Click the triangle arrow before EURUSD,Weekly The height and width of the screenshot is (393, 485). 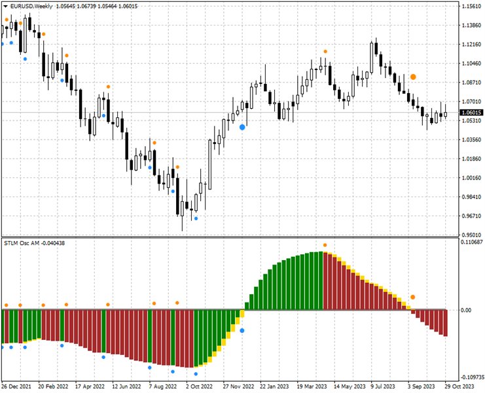pos(5,6)
